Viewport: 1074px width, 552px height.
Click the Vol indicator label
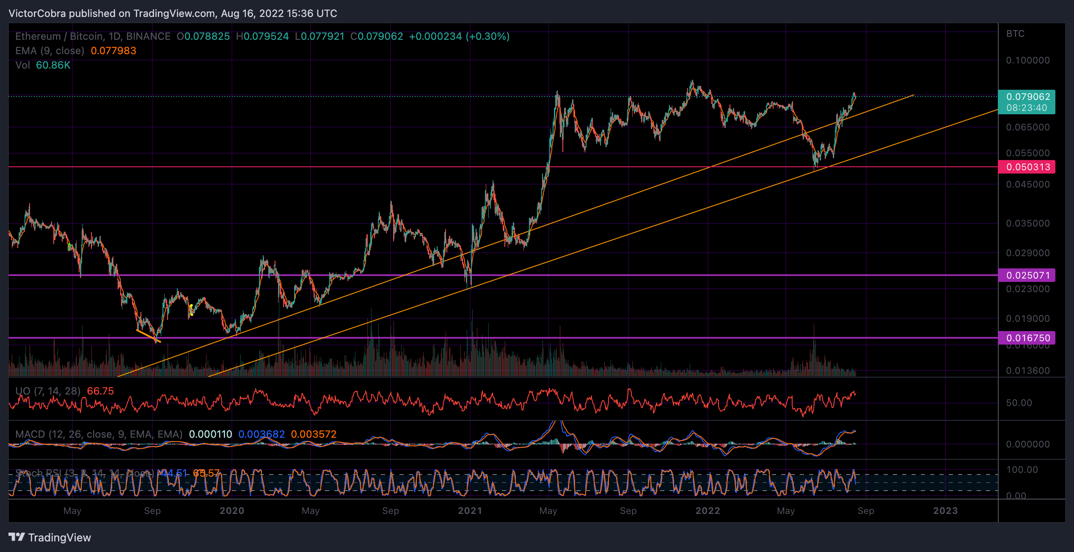click(22, 65)
